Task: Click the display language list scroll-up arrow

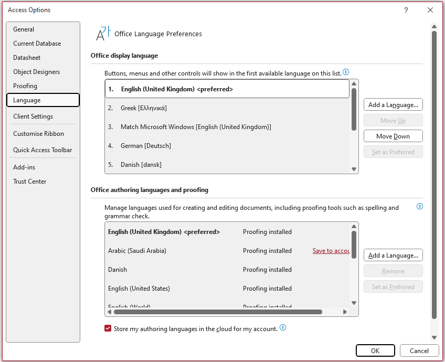Action: (x=354, y=84)
